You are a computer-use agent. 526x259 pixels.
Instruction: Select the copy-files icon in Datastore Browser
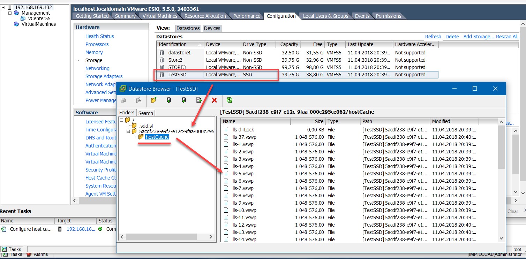[x=123, y=100]
